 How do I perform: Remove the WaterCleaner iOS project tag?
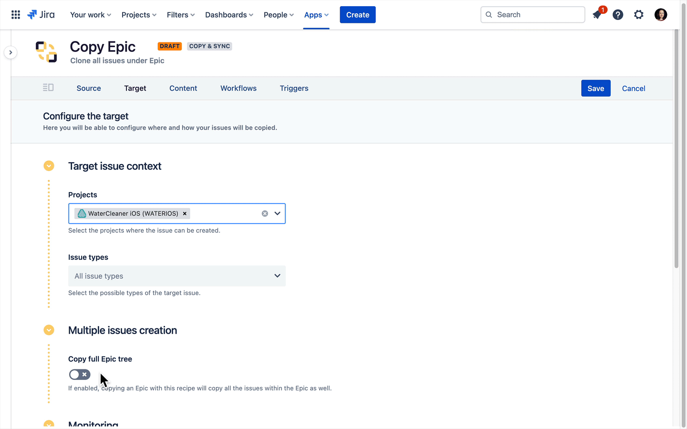click(x=185, y=214)
